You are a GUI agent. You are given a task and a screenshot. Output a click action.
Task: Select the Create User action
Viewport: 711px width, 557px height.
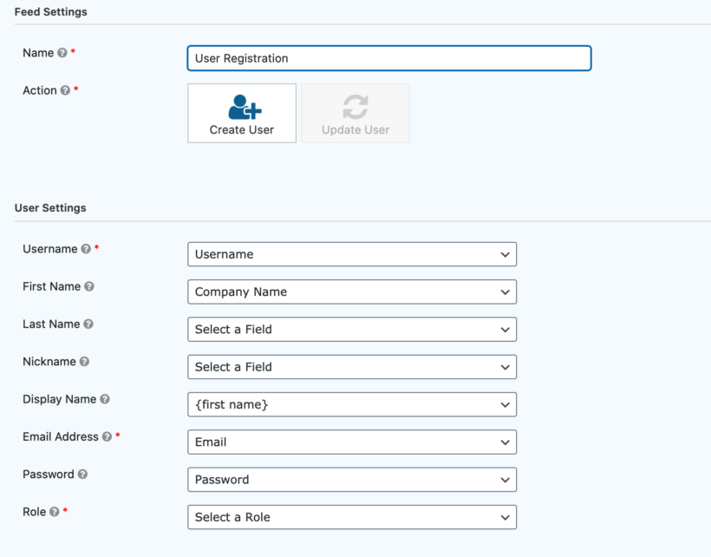[241, 113]
